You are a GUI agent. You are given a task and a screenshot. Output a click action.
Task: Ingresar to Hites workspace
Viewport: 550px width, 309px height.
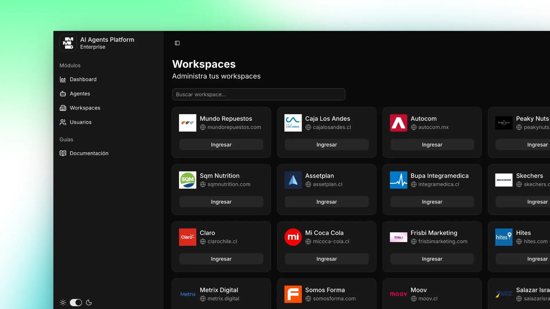coord(523,259)
